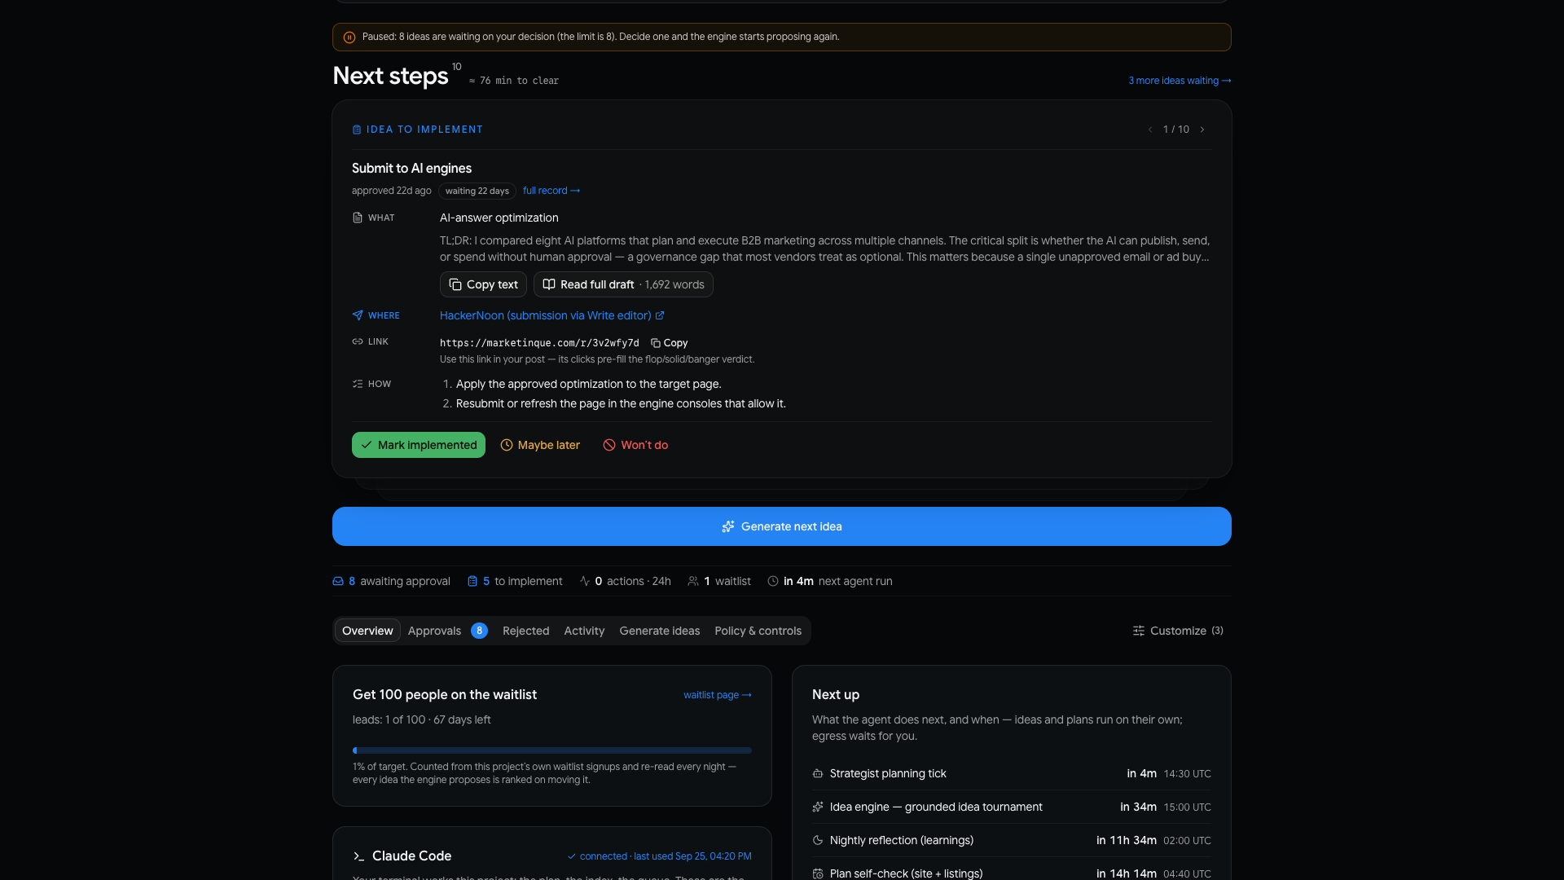Click the waitlist progress bar
The image size is (1564, 880).
click(x=552, y=750)
